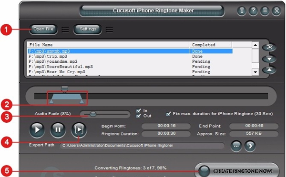Click the Completed column header

pyautogui.click(x=211, y=45)
